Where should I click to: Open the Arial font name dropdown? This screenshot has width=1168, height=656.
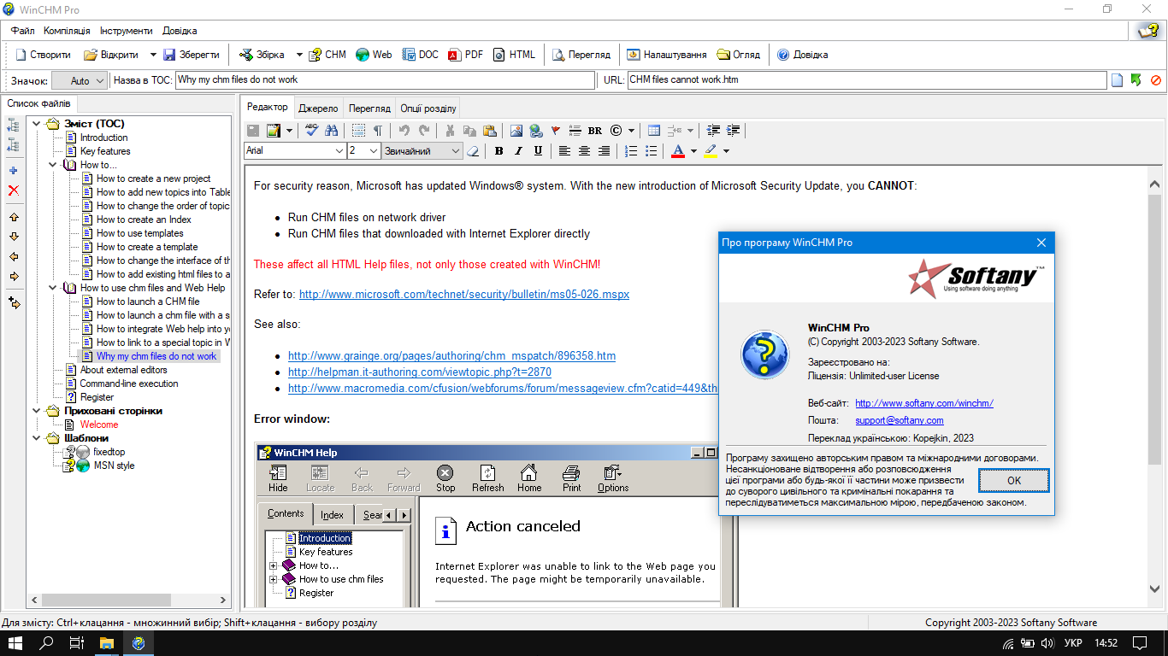pyautogui.click(x=339, y=151)
